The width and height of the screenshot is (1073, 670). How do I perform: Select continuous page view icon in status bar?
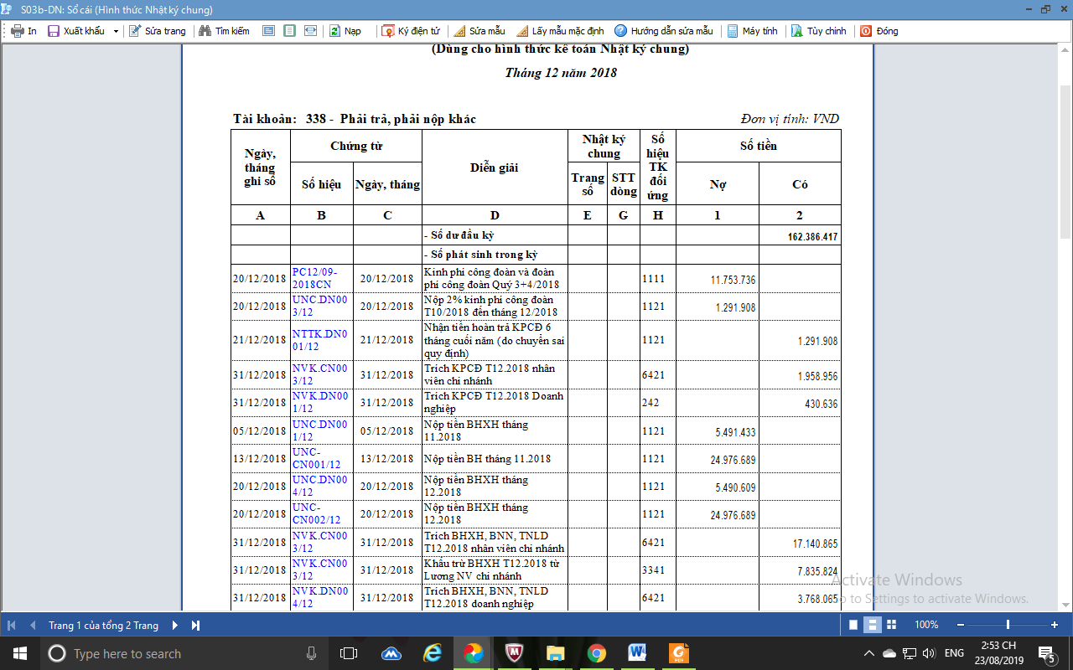click(872, 625)
